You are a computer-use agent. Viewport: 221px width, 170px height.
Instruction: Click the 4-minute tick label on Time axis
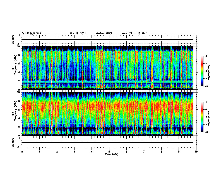point(92,152)
